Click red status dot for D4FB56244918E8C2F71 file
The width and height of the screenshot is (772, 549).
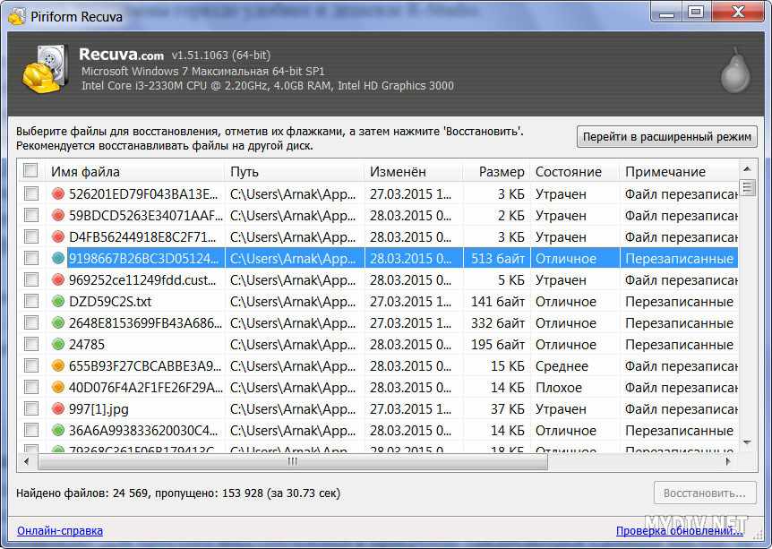pyautogui.click(x=58, y=236)
